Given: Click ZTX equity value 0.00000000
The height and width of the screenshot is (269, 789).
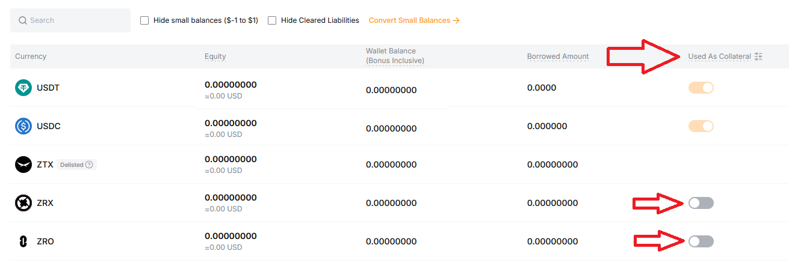Looking at the screenshot, I should pos(231,159).
